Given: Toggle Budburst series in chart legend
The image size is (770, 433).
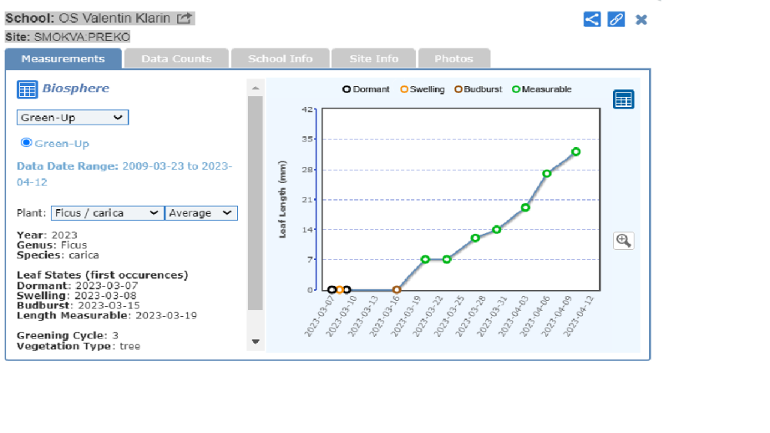Looking at the screenshot, I should [477, 89].
